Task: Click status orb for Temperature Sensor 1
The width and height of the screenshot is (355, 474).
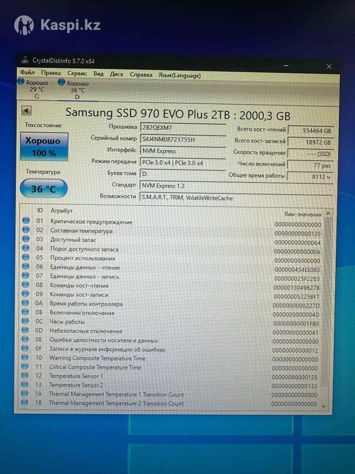Action: pos(25,375)
